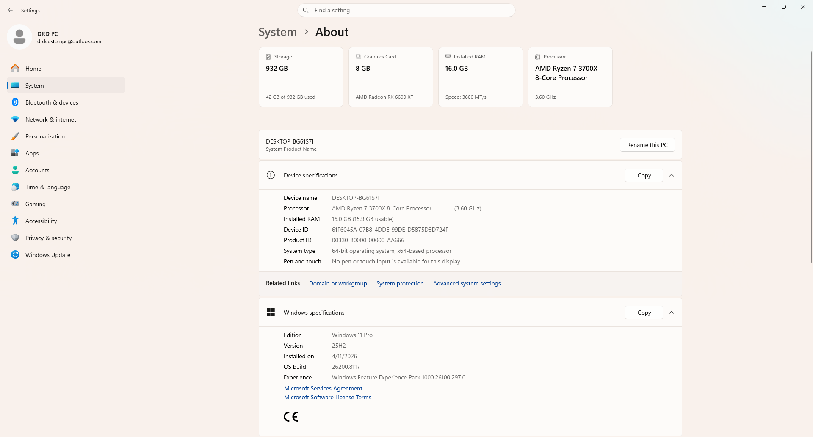Click System in the breadcrumb
The width and height of the screenshot is (813, 437).
(x=278, y=32)
